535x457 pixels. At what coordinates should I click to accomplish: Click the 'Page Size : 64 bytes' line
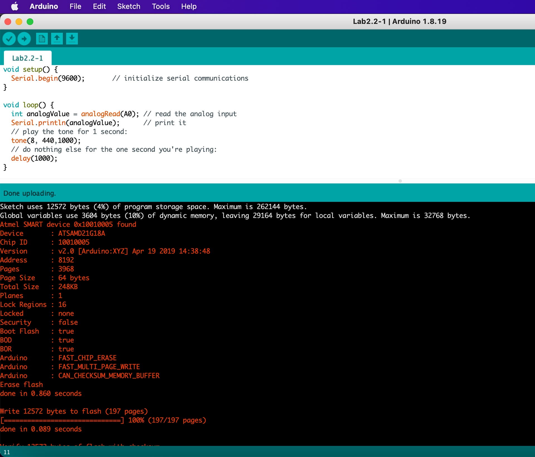pos(45,278)
